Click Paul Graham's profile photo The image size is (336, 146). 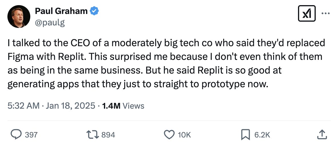point(19,17)
